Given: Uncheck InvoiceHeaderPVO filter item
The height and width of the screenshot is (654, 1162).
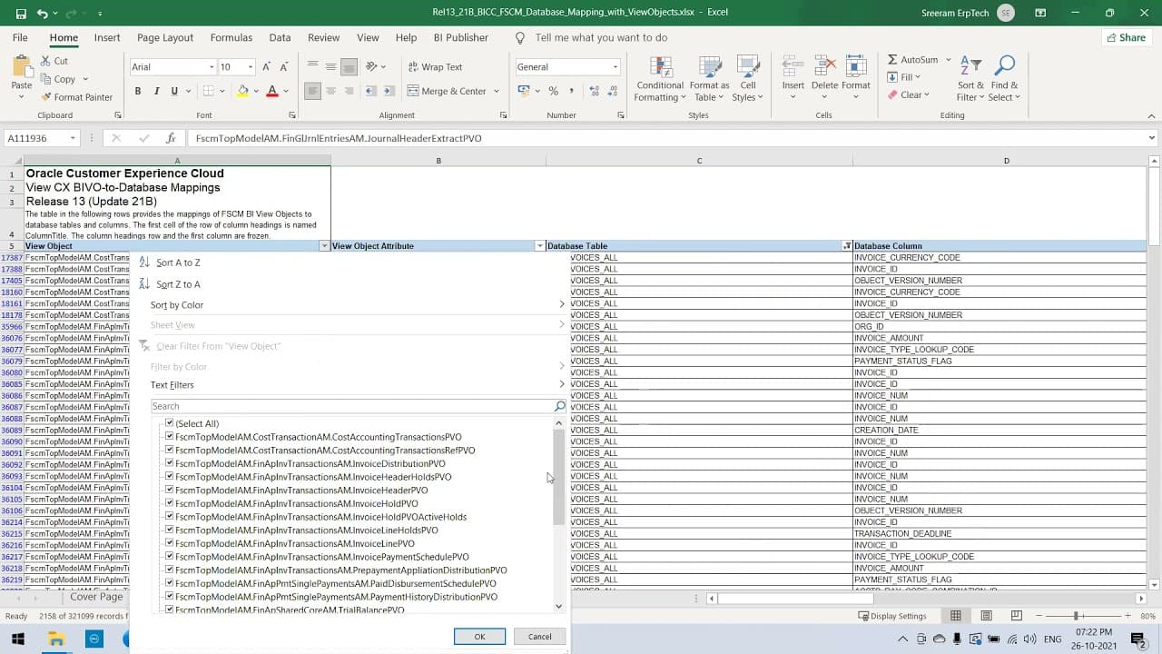Looking at the screenshot, I should click(169, 490).
